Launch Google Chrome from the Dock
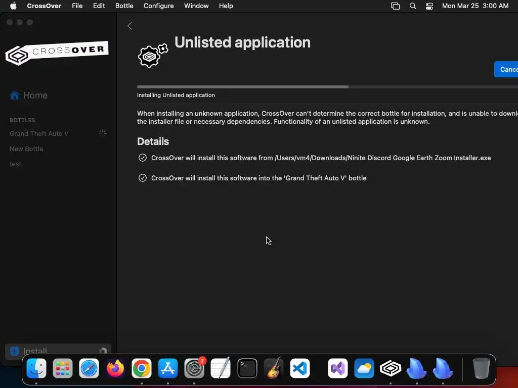Image resolution: width=518 pixels, height=388 pixels. (142, 368)
